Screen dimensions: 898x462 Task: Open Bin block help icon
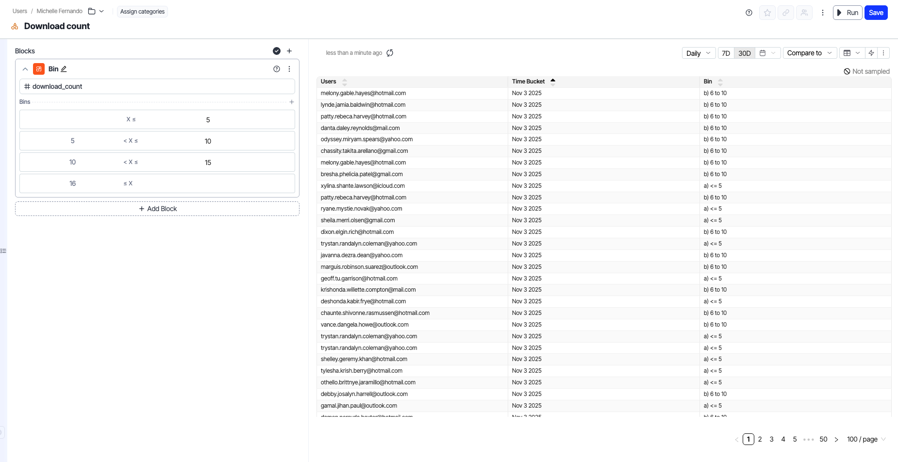[x=277, y=69]
